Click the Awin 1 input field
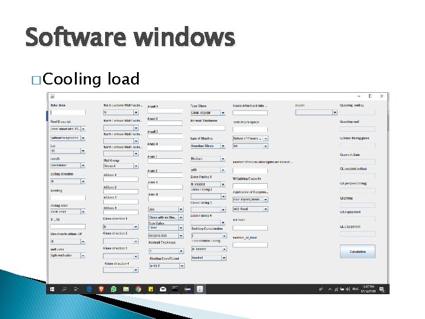 165,161
